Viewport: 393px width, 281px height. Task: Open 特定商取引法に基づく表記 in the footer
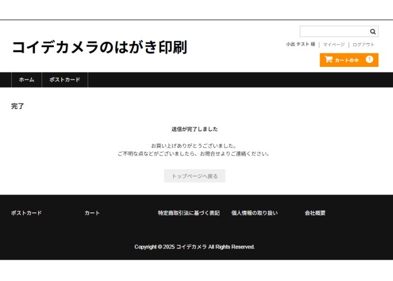click(x=189, y=213)
